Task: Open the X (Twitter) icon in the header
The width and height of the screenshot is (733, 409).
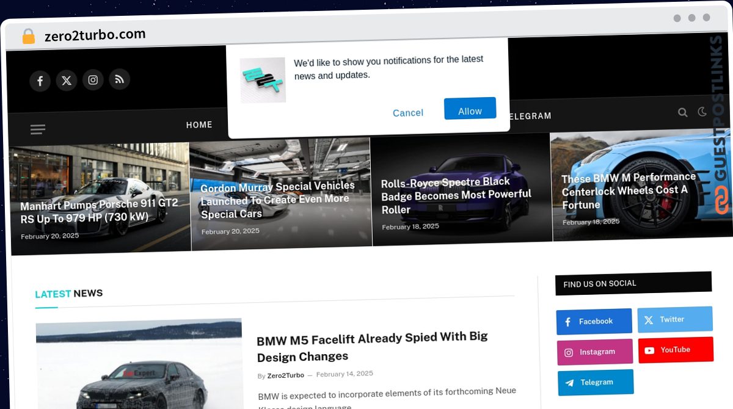Action: click(67, 80)
